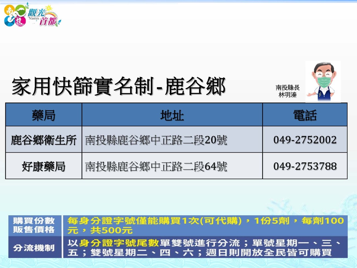Screen dimensions: 357x268
Task: Click the 電話 column header
Action: tap(305, 115)
